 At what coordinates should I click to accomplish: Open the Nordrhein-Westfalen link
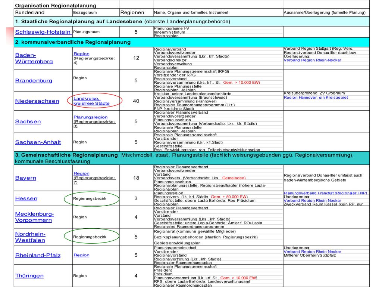30,237
